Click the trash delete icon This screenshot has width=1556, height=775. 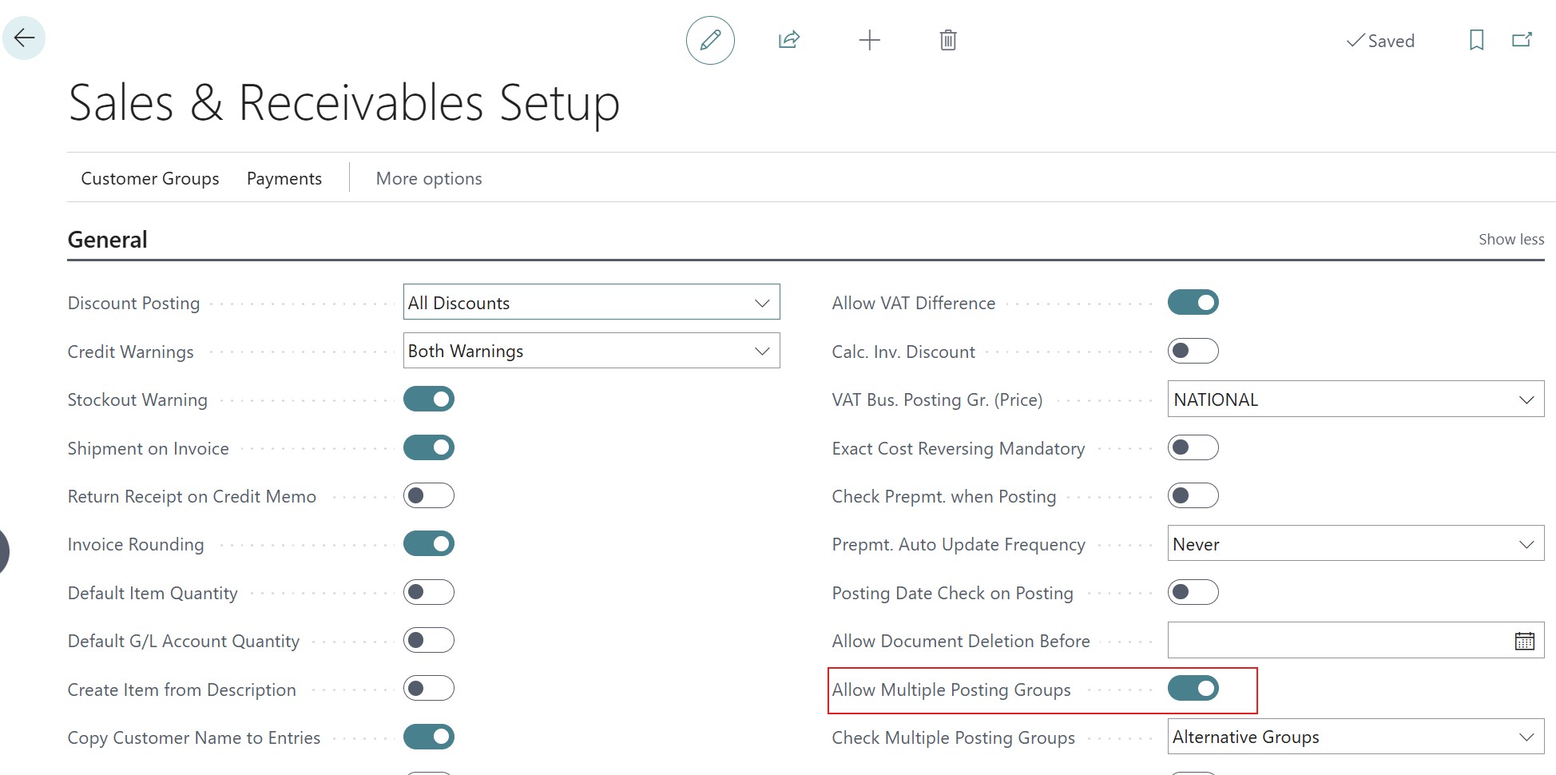948,40
